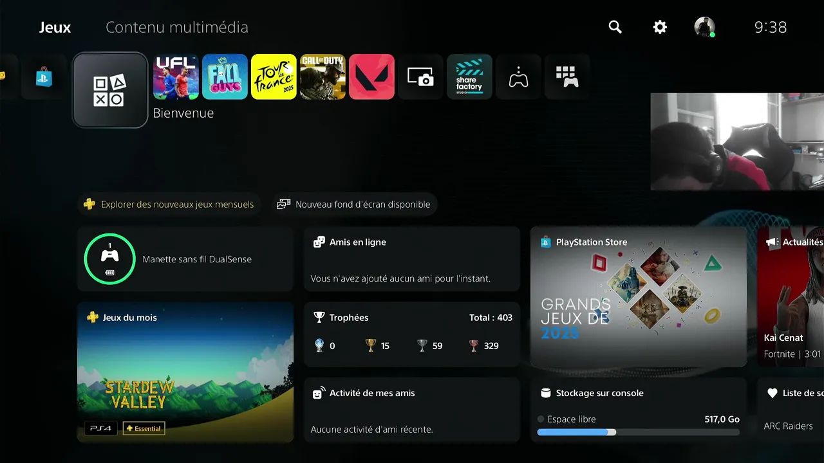Viewport: 824px width, 463px height.
Task: Open the user profile avatar
Action: 704,27
